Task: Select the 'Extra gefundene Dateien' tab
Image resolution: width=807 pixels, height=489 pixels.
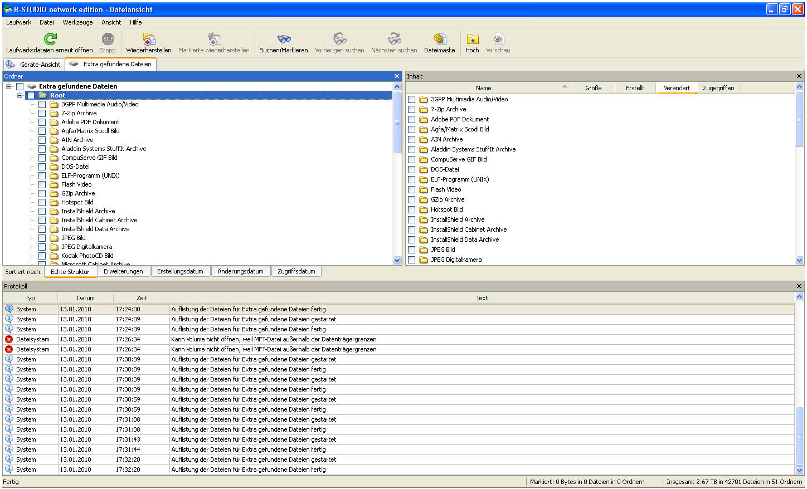Action: pos(111,64)
